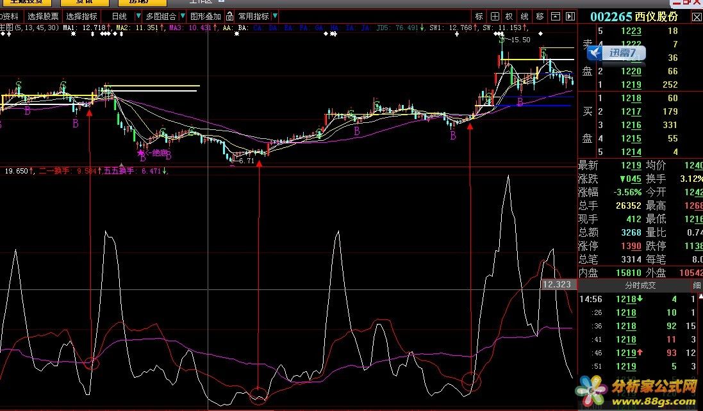The width and height of the screenshot is (703, 411).
Task: Click the 涨跌 change value 045
Action: click(x=631, y=179)
